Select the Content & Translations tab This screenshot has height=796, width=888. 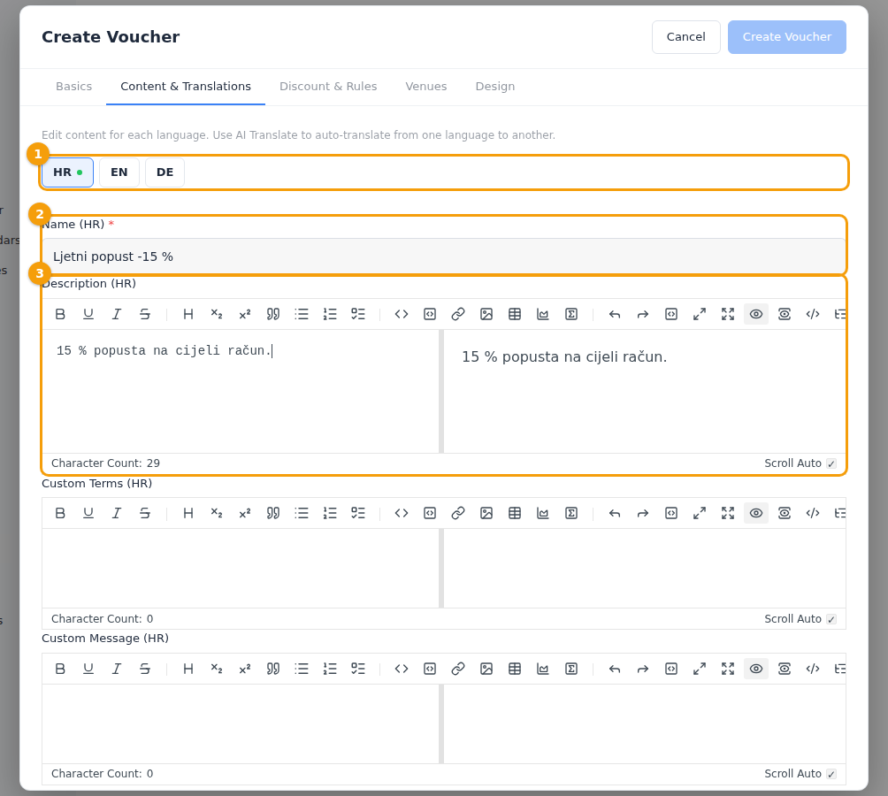point(185,86)
